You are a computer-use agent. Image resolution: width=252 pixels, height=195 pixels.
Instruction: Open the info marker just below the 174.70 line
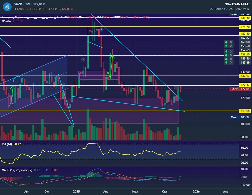101,29
